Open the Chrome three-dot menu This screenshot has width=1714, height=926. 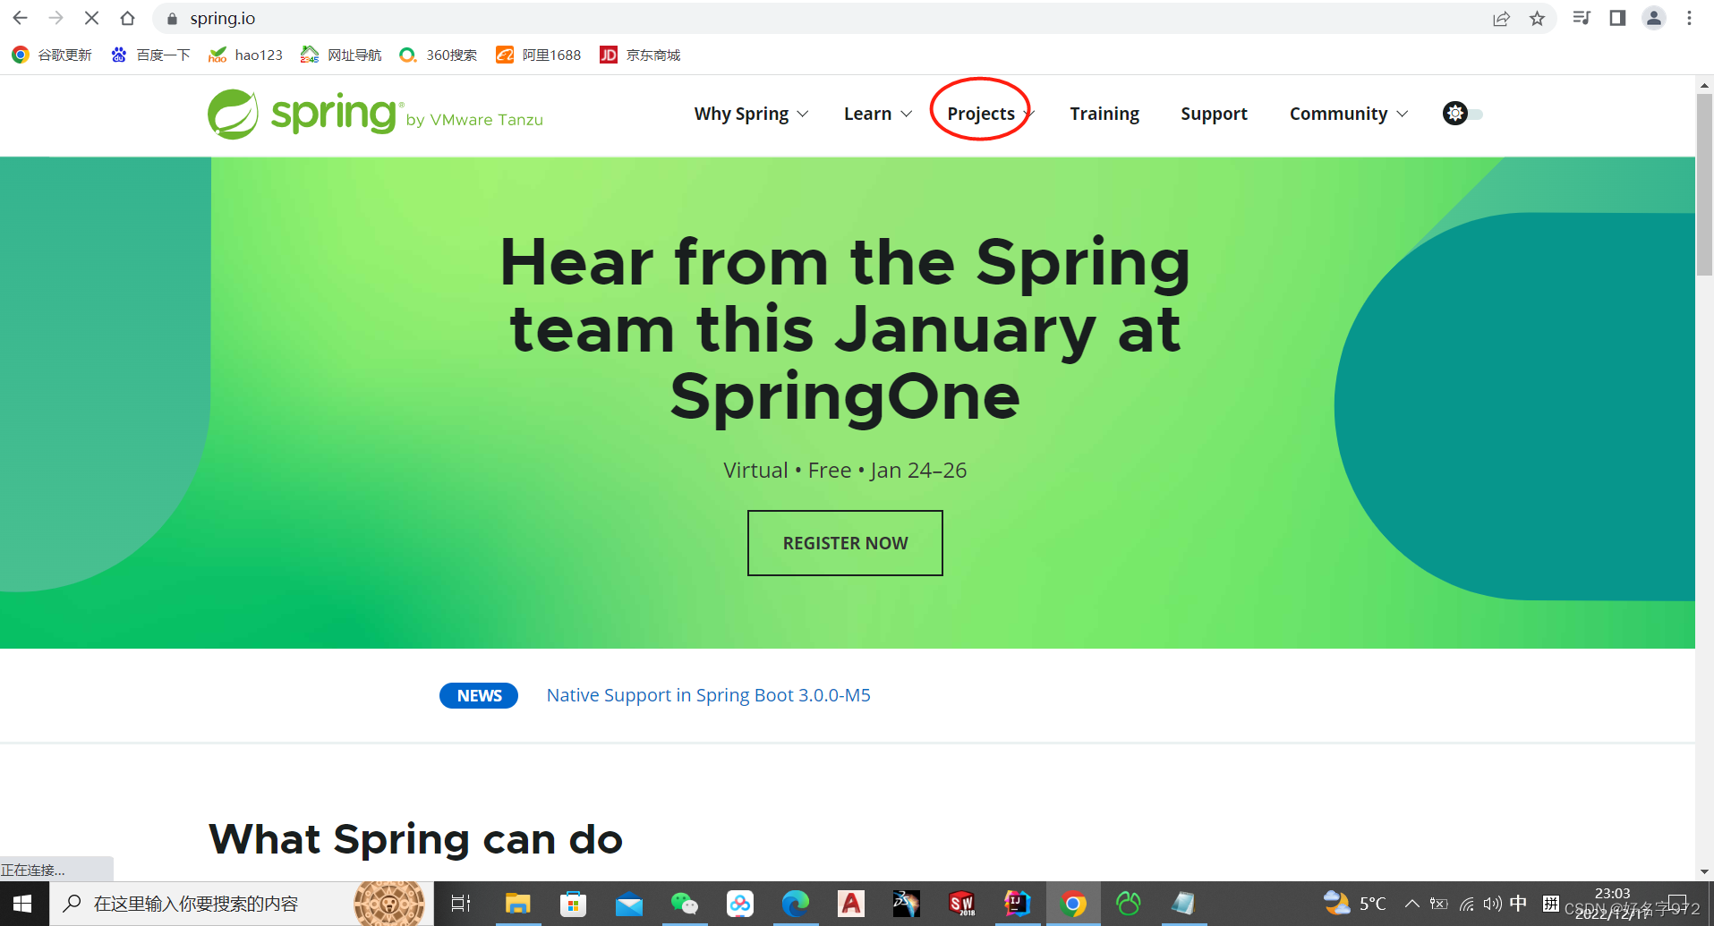1689,18
